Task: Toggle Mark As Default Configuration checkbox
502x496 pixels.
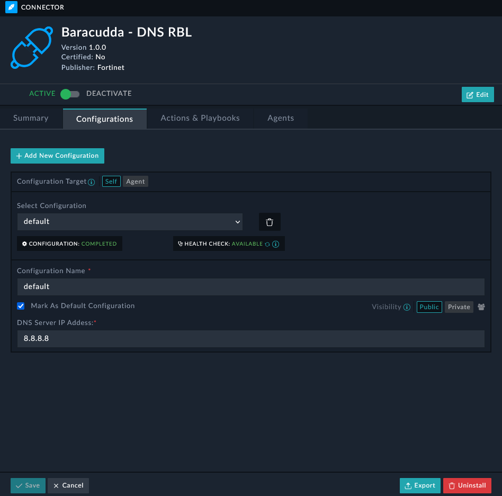Action: (21, 306)
